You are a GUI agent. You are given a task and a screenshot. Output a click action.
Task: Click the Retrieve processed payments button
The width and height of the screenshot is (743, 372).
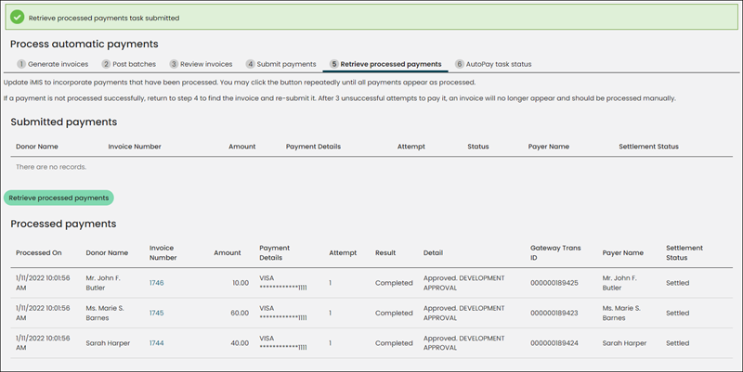click(x=59, y=198)
